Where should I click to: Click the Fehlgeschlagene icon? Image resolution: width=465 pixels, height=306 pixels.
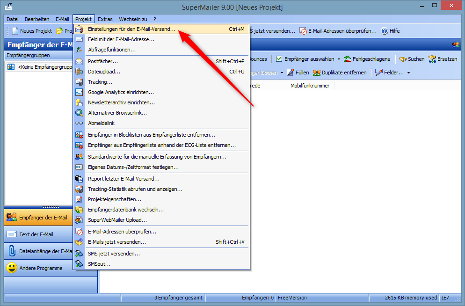click(x=348, y=59)
